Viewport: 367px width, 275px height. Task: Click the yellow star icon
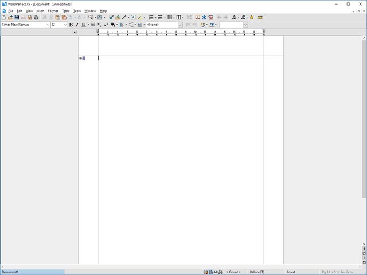(252, 18)
